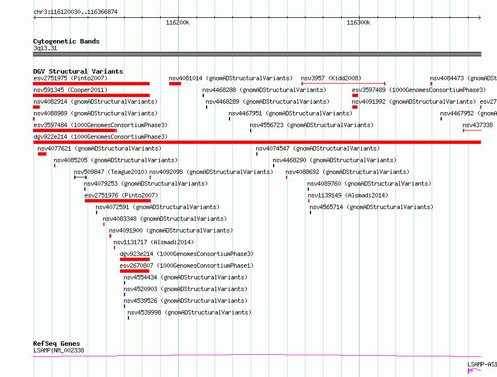Viewport: 497px width, 377px height.
Task: Click the nsv1139149 (Alsmadi2014) label
Action: pos(348,195)
